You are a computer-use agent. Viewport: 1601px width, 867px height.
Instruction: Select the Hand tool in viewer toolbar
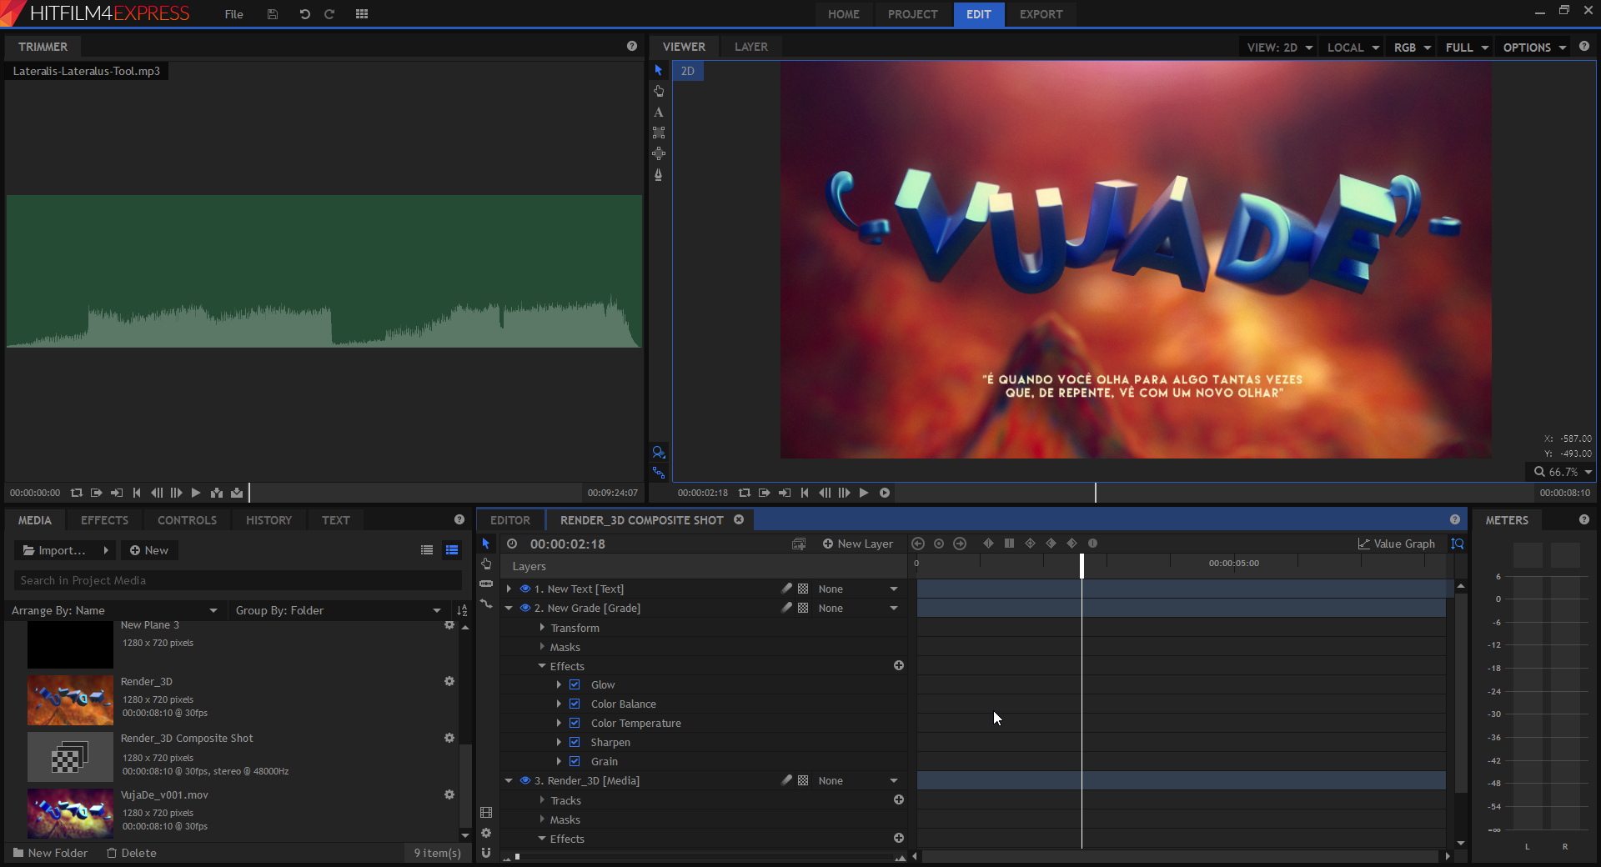click(659, 91)
